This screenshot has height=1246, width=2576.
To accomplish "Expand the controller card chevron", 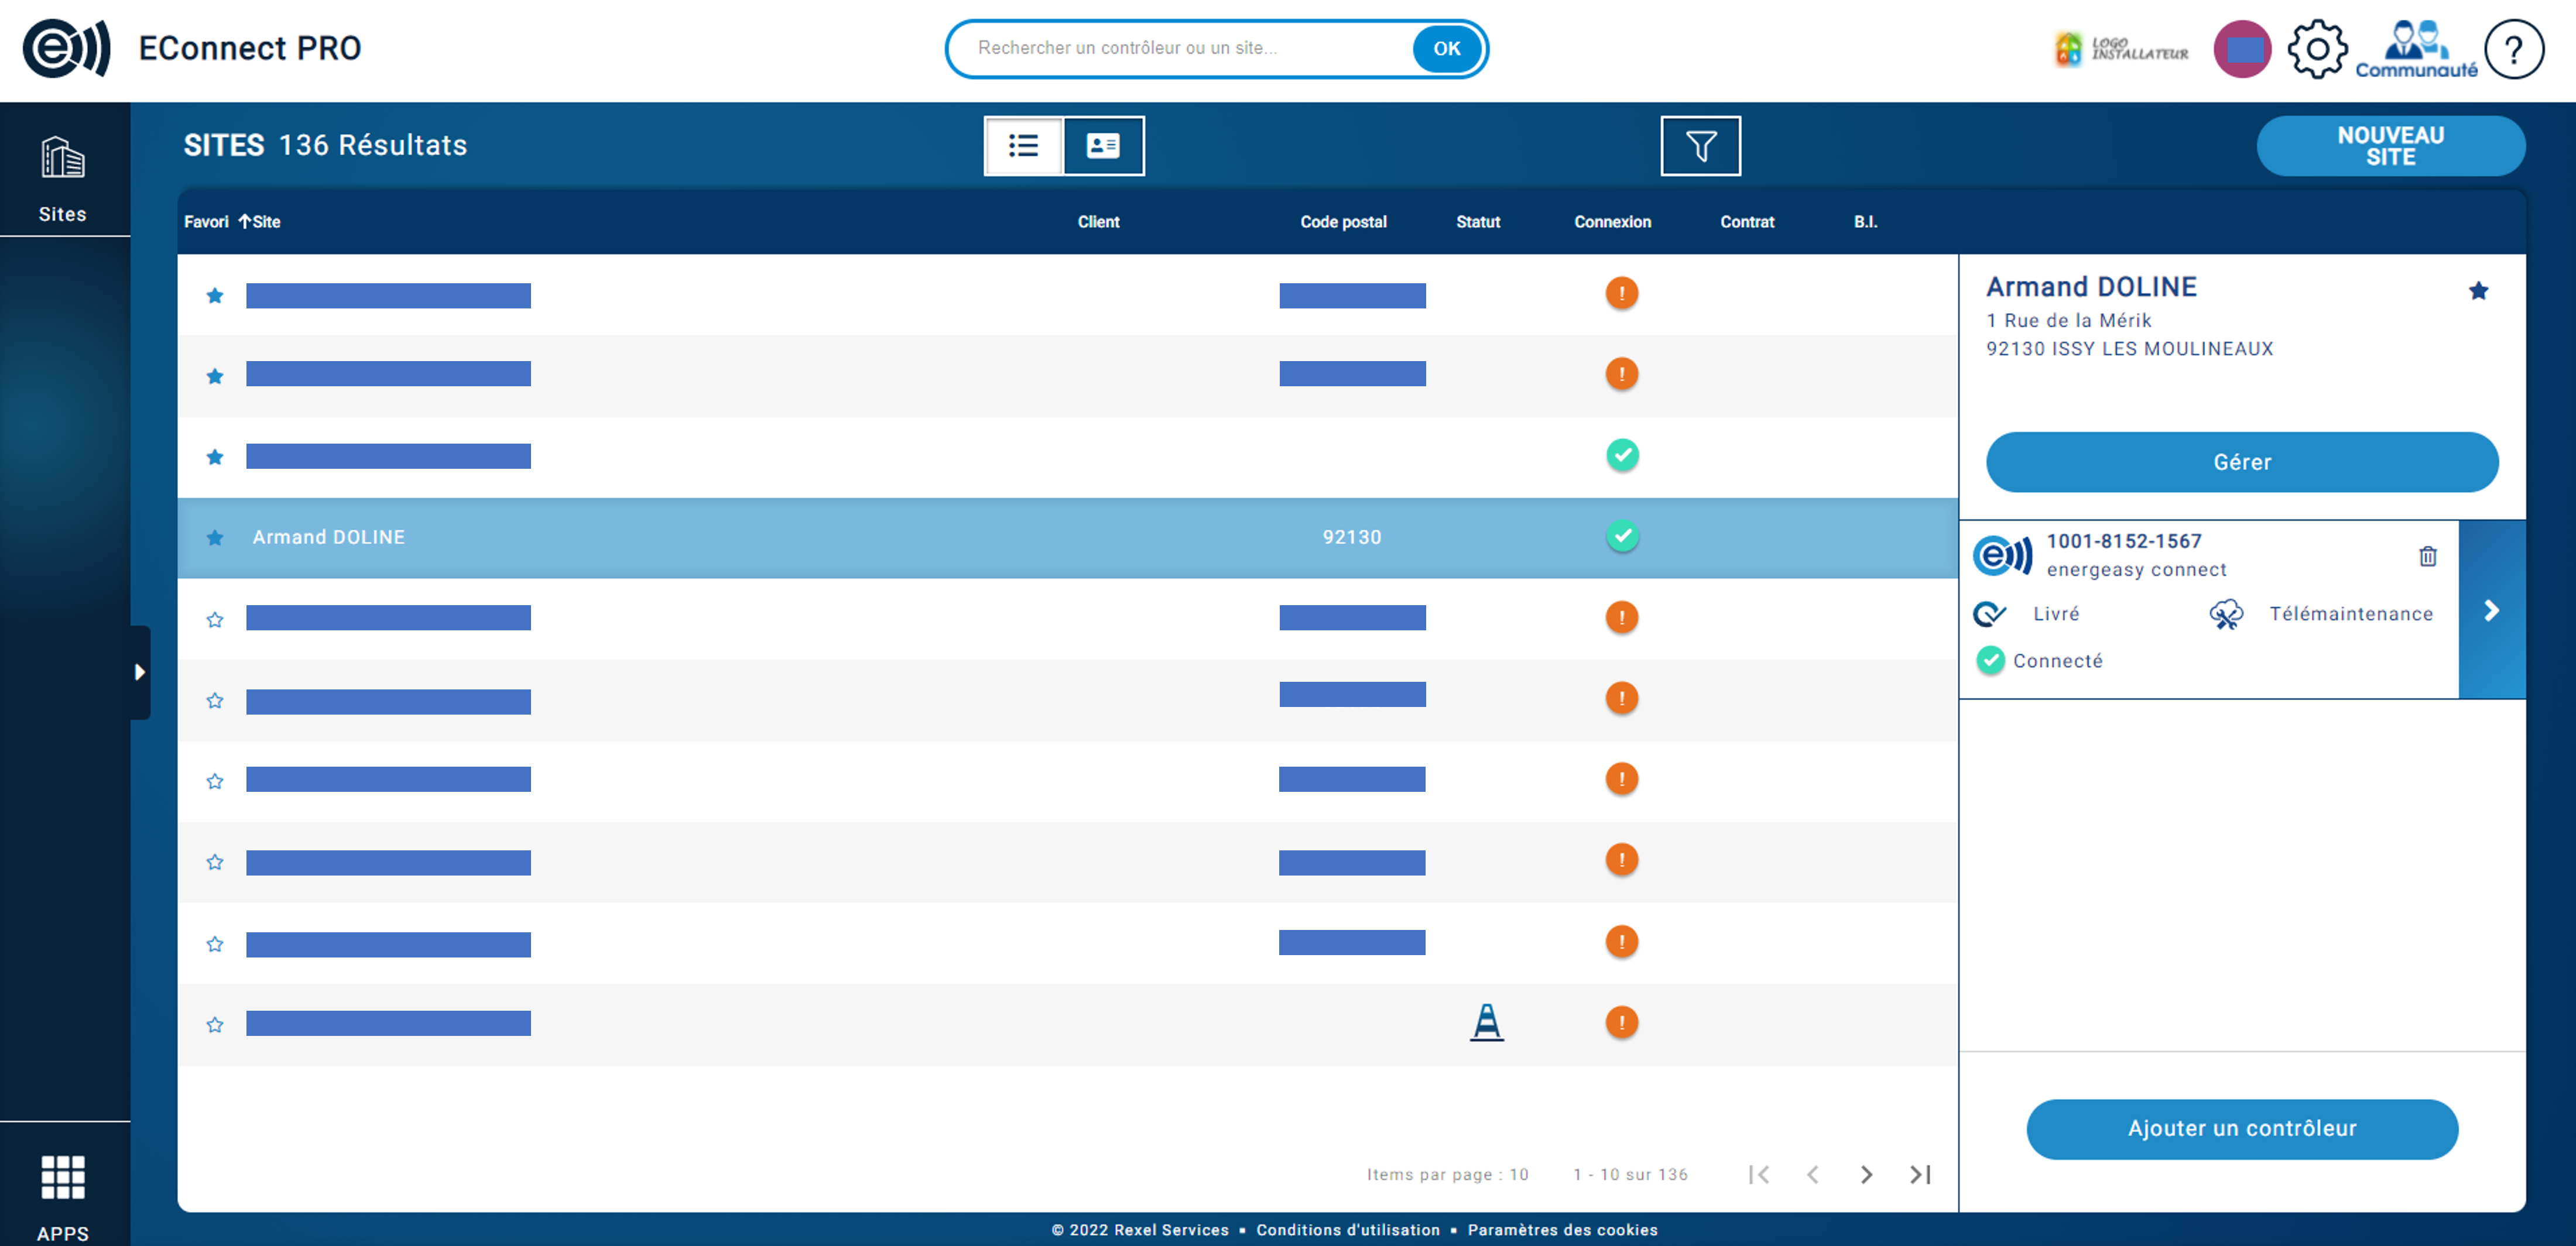I will pyautogui.click(x=2491, y=611).
